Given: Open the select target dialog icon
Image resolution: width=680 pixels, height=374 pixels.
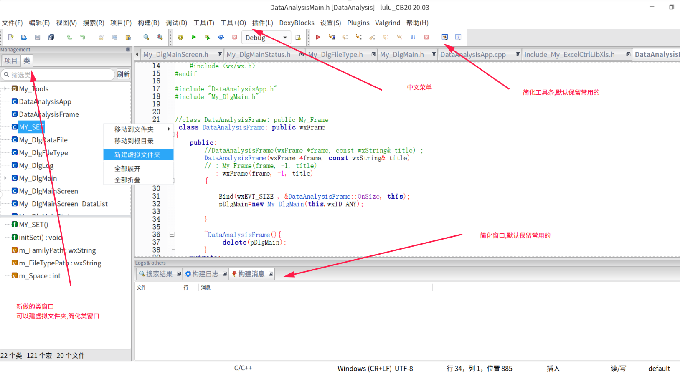Looking at the screenshot, I should (298, 37).
